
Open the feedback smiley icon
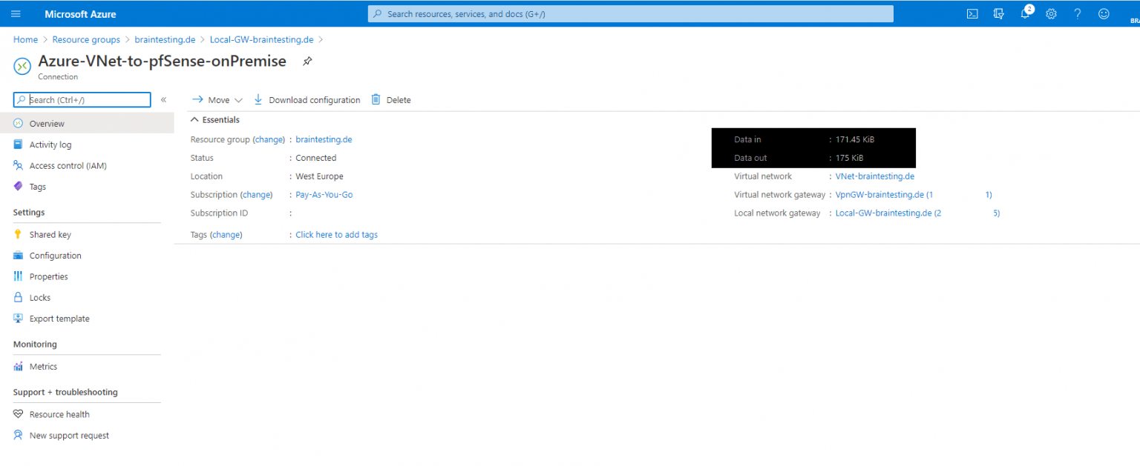coord(1104,14)
